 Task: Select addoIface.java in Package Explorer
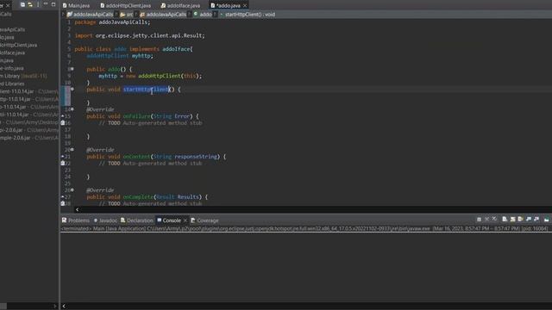tap(13, 53)
